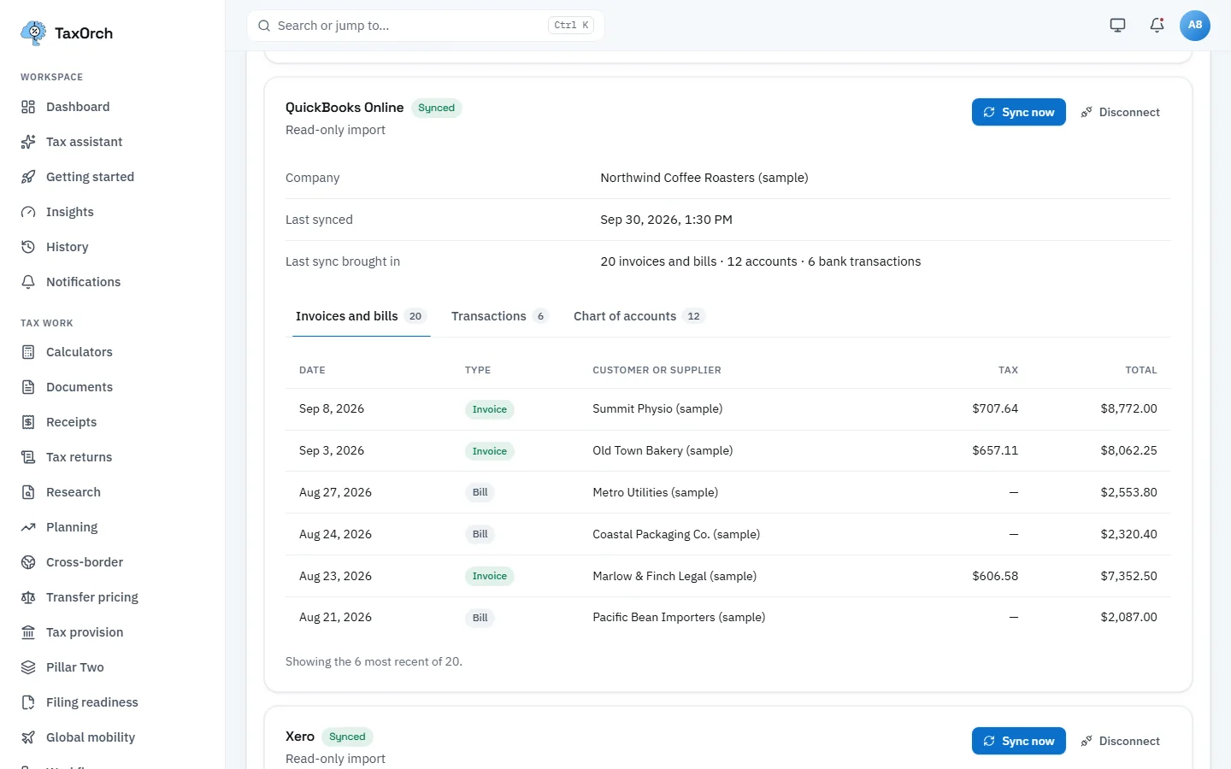This screenshot has height=769, width=1231.
Task: Select the Summit Physio (sample) row text
Action: pos(657,408)
